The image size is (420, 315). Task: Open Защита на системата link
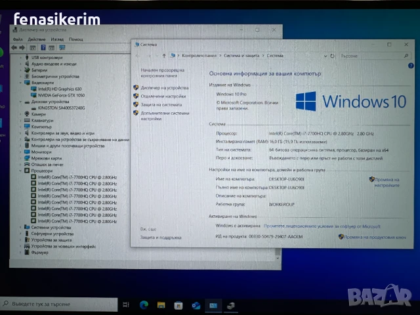tap(161, 105)
